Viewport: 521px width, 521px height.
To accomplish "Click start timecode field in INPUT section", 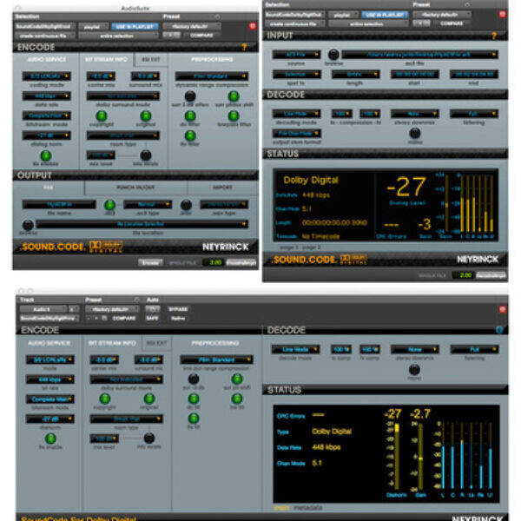I will coord(415,74).
